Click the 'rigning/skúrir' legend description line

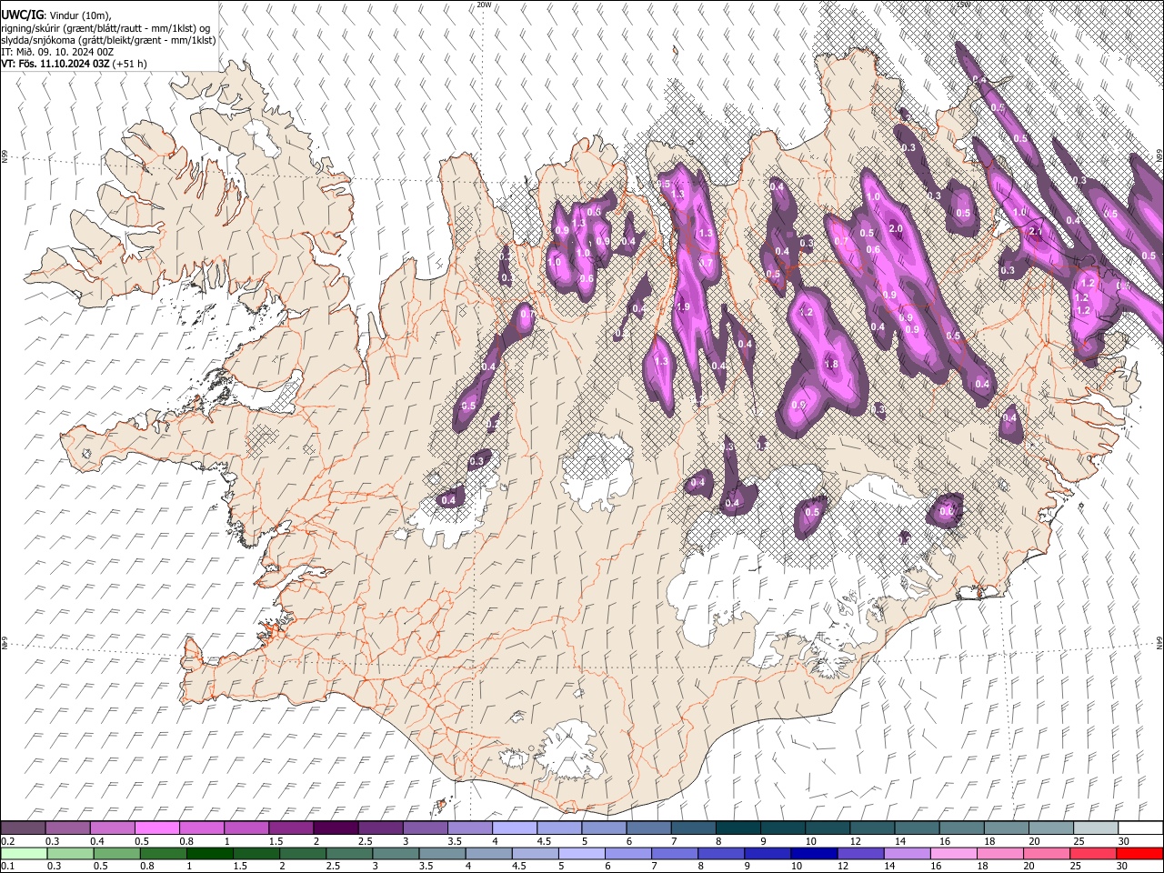(x=105, y=28)
